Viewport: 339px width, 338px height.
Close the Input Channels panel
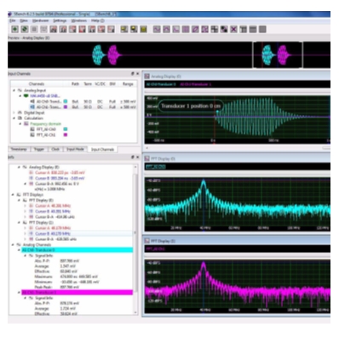pyautogui.click(x=138, y=74)
